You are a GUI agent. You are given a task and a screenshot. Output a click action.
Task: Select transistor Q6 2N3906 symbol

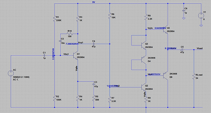(166, 76)
